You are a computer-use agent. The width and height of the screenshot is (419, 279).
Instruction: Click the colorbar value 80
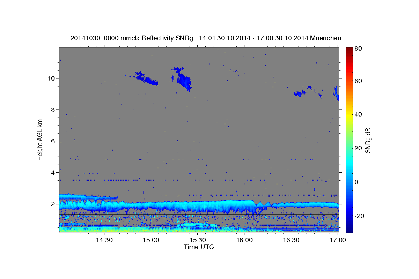point(358,49)
